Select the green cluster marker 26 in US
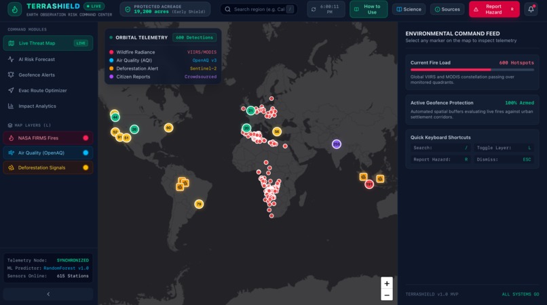Image resolution: width=547 pixels, height=305 pixels. click(x=134, y=129)
